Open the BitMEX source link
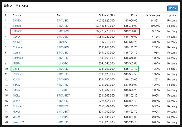 (x=17, y=21)
